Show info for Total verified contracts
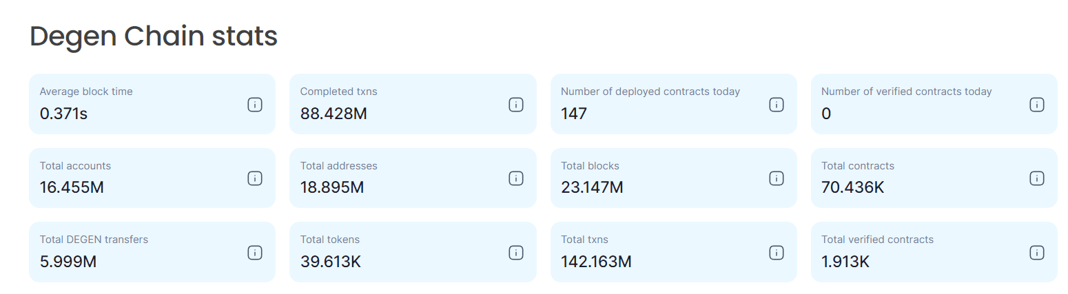 1037,253
